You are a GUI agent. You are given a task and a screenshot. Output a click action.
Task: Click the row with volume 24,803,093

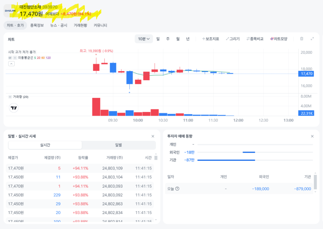80,186
